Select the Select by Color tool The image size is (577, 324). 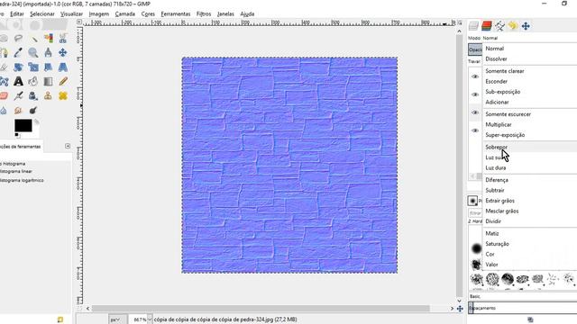click(48, 38)
